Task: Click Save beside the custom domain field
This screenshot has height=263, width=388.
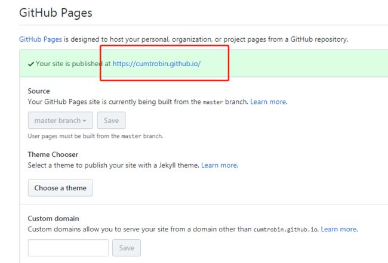Action: coord(127,247)
